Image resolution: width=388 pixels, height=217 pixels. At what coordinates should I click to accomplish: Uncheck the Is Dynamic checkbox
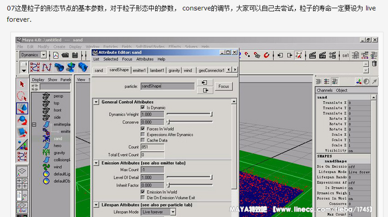pos(143,108)
